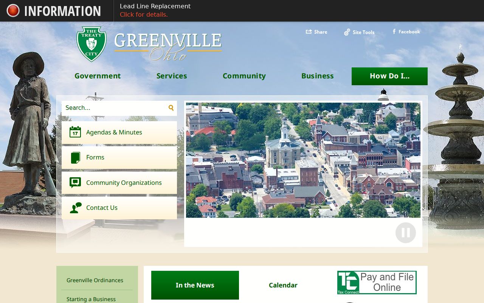Visit the Facebook page link

409,31
